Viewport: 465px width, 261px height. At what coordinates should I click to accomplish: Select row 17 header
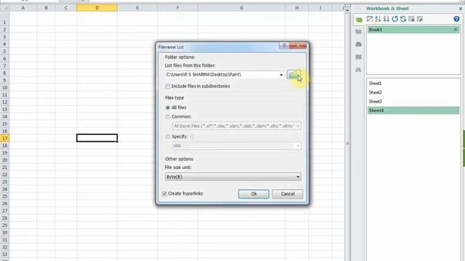pyautogui.click(x=5, y=138)
